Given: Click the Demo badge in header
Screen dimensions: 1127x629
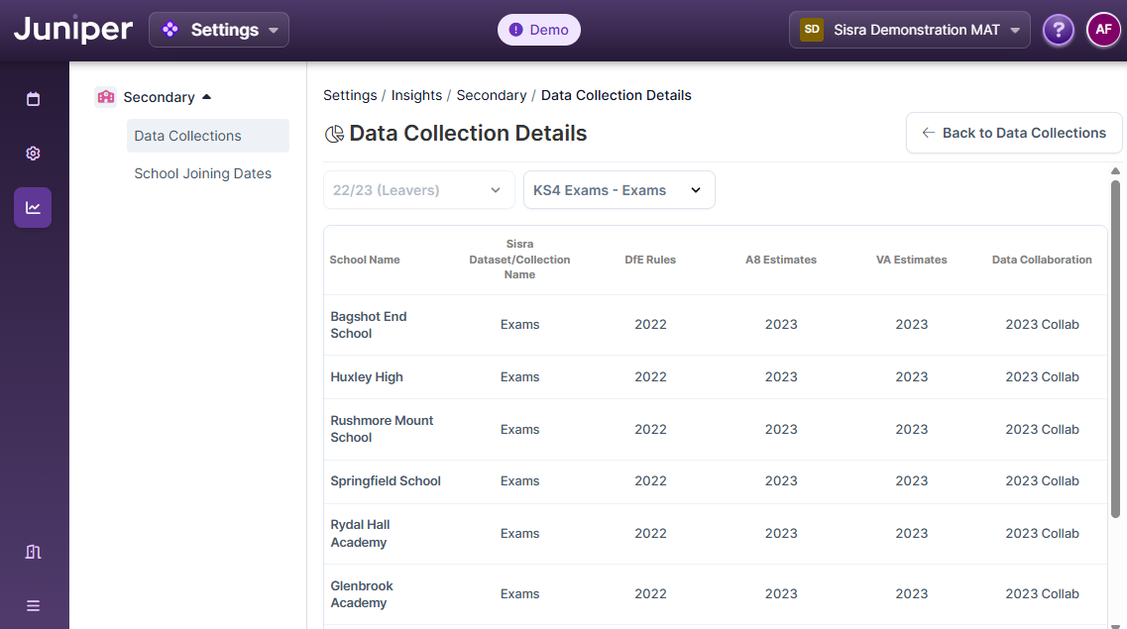Looking at the screenshot, I should [x=538, y=30].
